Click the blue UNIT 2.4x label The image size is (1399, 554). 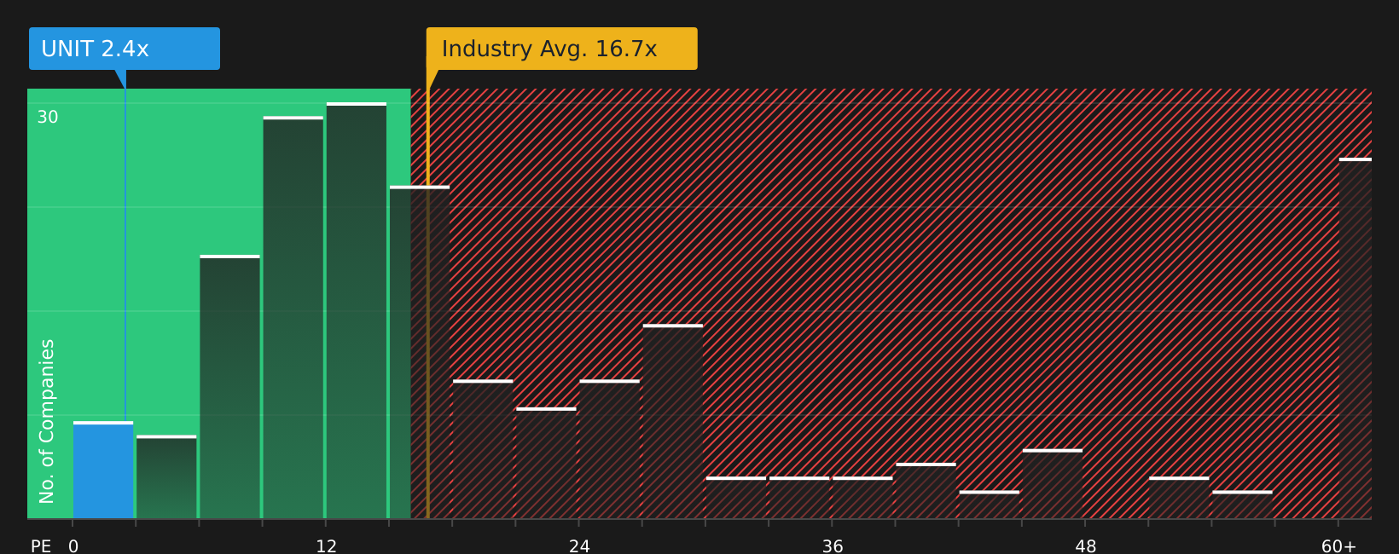[x=125, y=49]
